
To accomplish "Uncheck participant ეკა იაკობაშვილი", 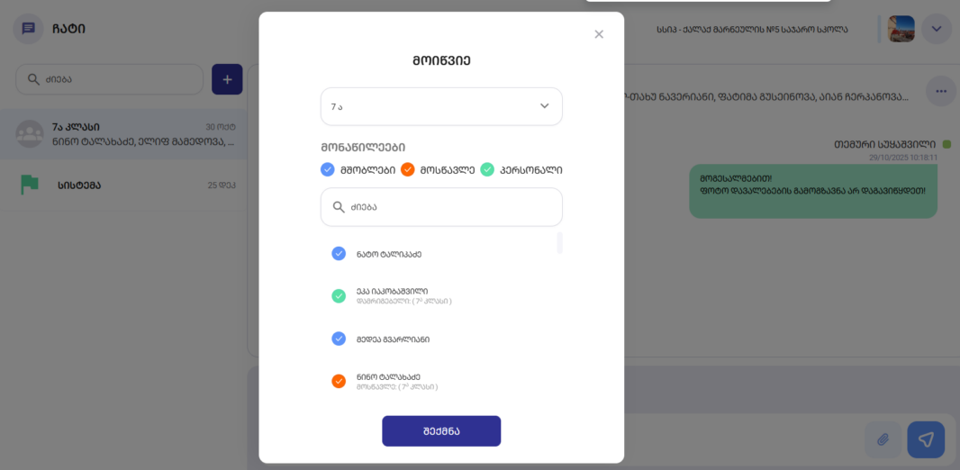I will (339, 295).
